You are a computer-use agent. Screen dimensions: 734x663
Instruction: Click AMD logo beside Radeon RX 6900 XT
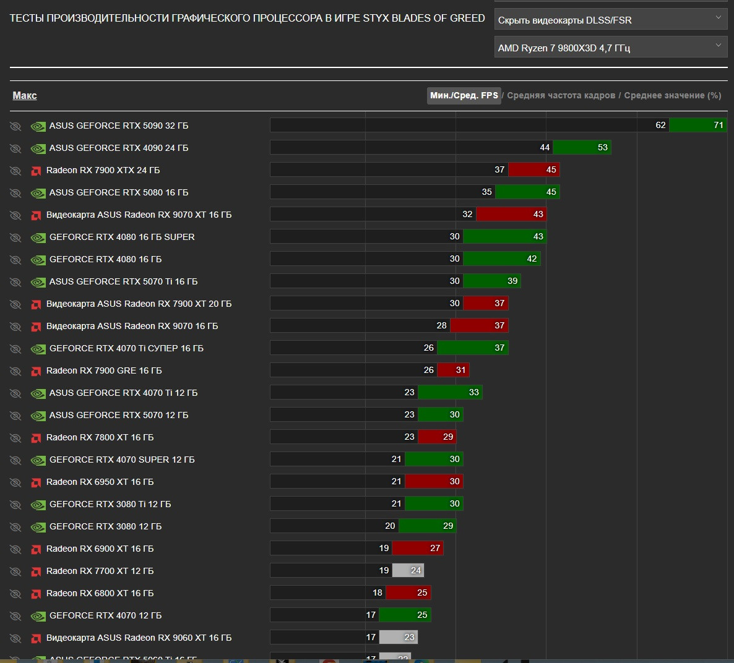pyautogui.click(x=36, y=549)
